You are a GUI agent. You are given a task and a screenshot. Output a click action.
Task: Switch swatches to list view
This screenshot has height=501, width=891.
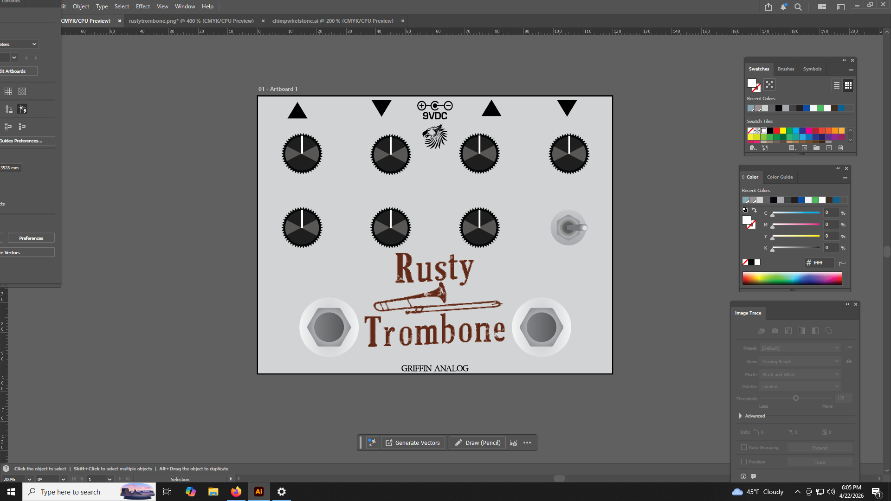(x=836, y=85)
